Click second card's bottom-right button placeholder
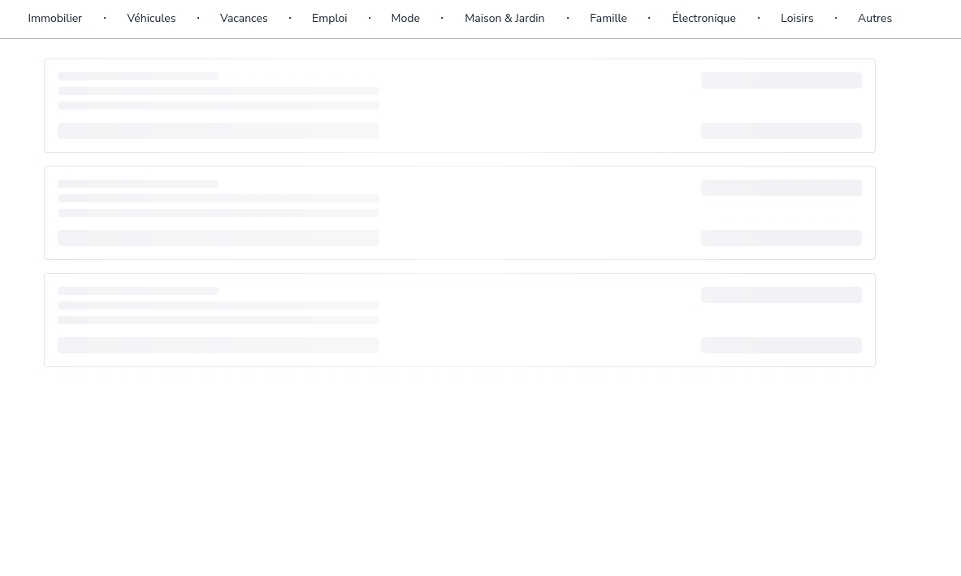961x576 pixels. point(781,238)
